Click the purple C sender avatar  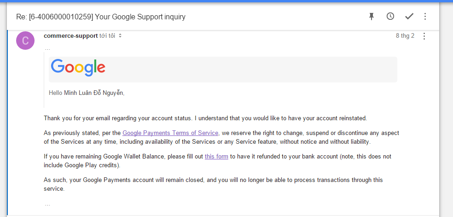[25, 41]
